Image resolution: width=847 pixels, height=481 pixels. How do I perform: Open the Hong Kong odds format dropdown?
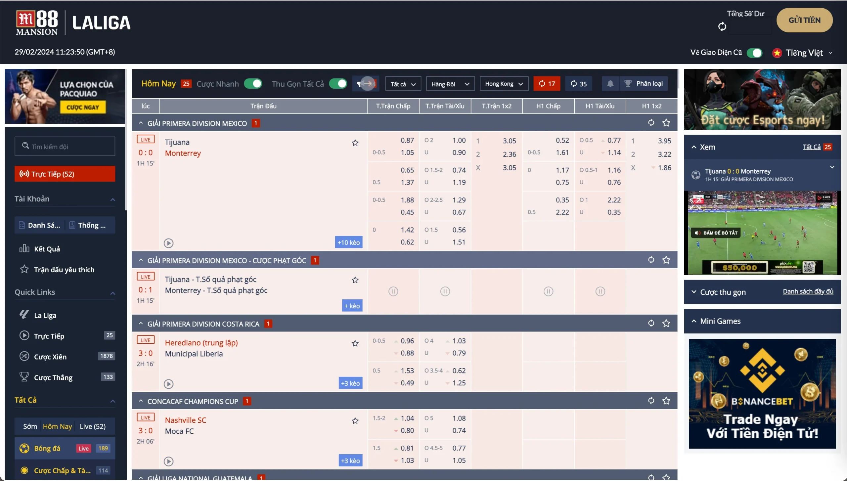pyautogui.click(x=504, y=84)
